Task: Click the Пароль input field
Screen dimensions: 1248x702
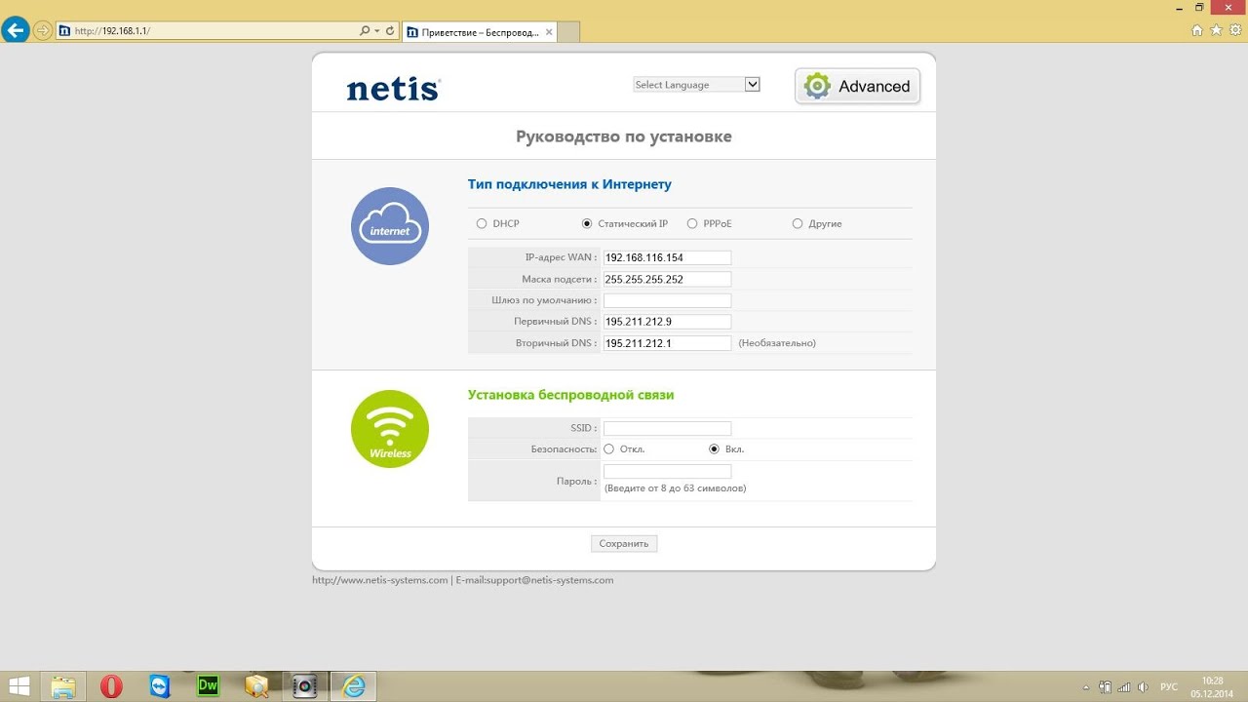Action: click(x=667, y=472)
